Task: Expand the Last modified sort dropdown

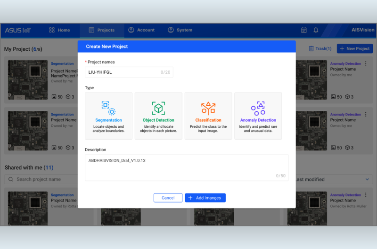Action: click(332, 179)
